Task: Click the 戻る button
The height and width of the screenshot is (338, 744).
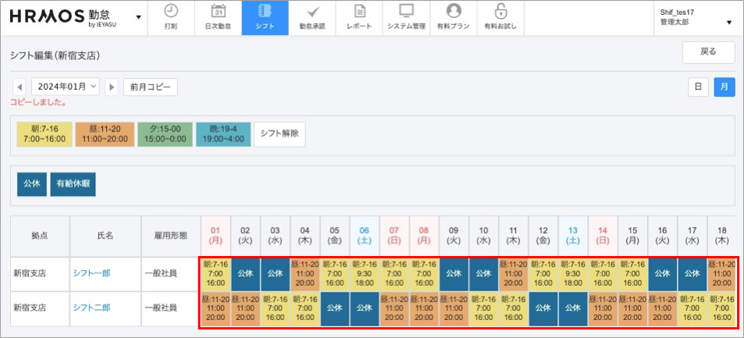Action: coord(708,52)
